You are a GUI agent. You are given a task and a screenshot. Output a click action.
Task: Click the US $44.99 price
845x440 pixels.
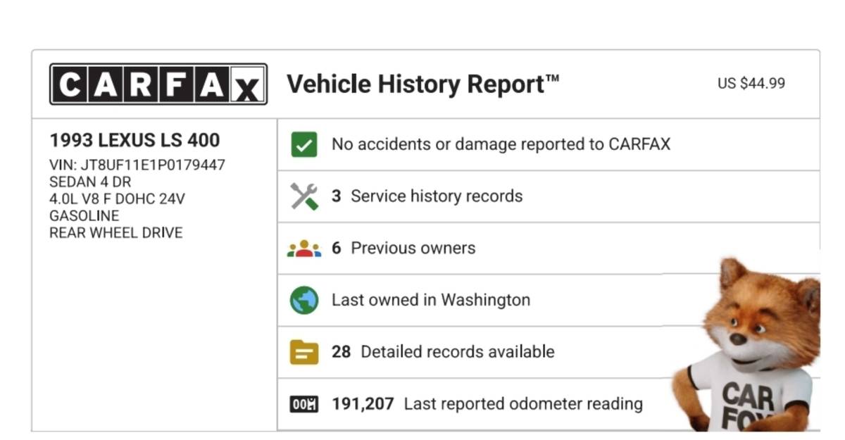click(751, 83)
